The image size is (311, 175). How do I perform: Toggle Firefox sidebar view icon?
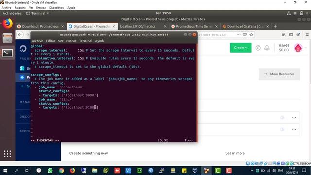tap(291, 35)
